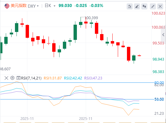Screen dimensions: 166x123
Task: Click the RSI(7,14,21) indicator label
Action: click(x=31, y=78)
